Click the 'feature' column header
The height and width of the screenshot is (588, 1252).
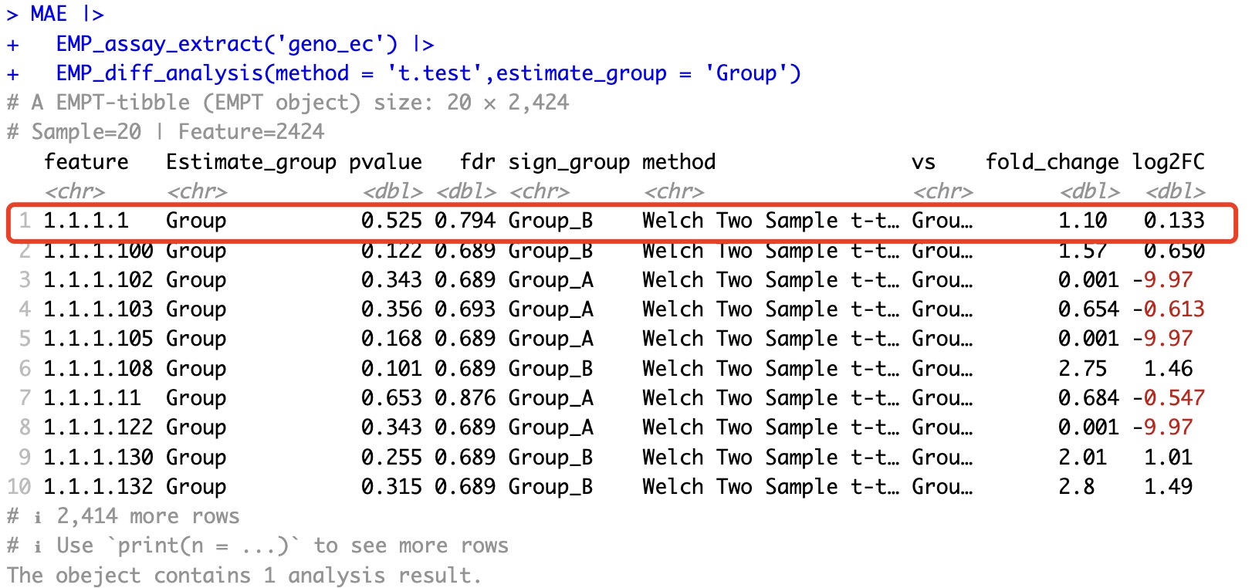86,162
